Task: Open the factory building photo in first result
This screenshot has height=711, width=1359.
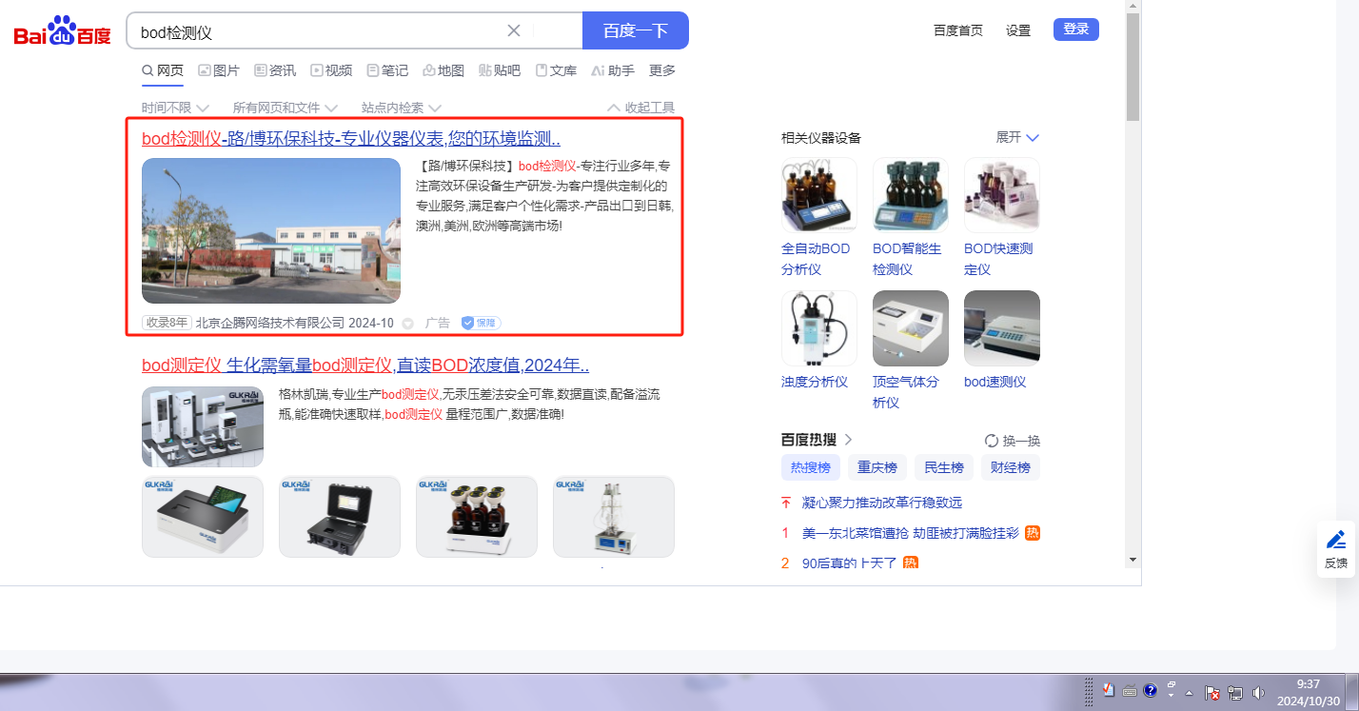Action: [x=271, y=230]
